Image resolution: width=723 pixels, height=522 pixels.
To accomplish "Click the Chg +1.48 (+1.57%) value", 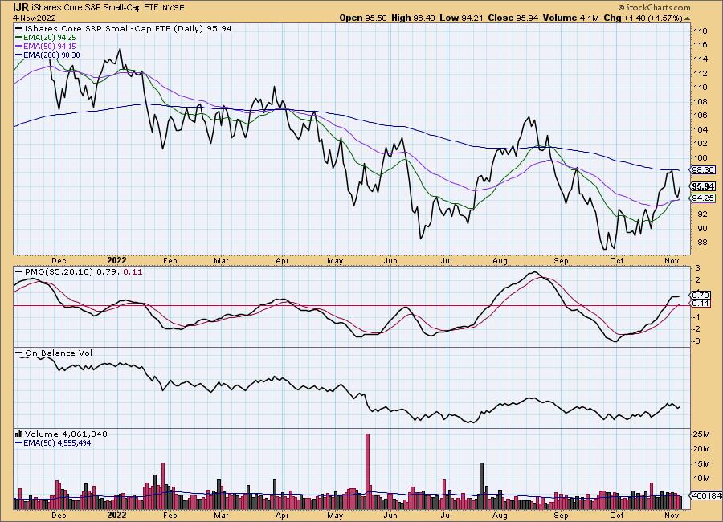I will coord(643,18).
